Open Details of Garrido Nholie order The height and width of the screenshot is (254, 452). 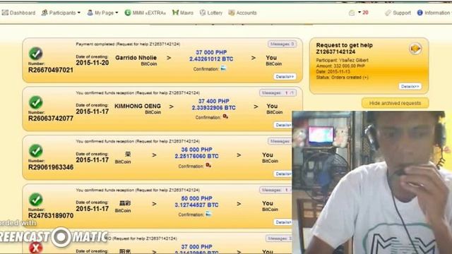285,77
